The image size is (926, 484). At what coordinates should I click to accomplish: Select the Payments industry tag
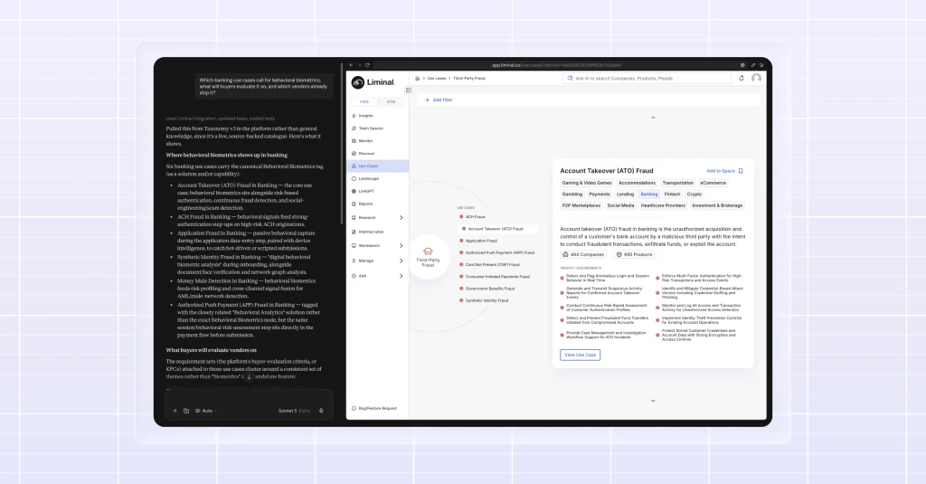600,194
